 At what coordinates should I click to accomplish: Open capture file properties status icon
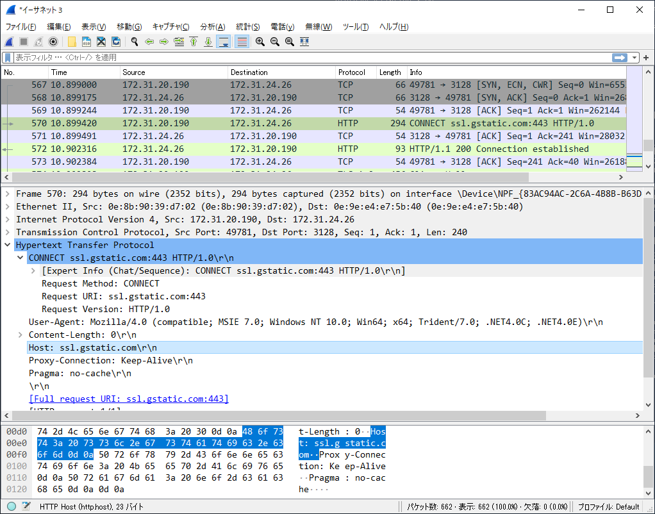tap(26, 506)
